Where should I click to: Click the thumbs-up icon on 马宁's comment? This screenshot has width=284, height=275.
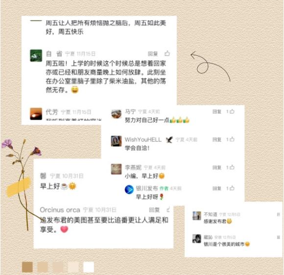point(232,111)
